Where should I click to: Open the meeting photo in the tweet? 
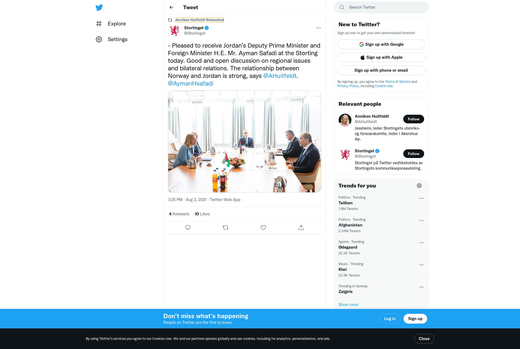(245, 141)
